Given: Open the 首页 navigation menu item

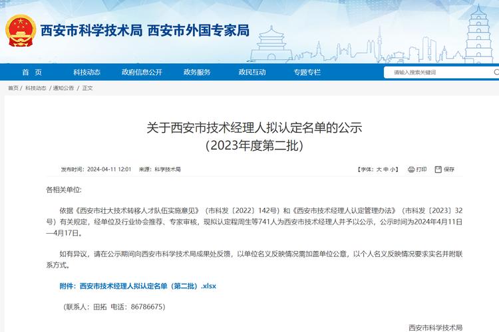Looking at the screenshot, I should pyautogui.click(x=32, y=72).
